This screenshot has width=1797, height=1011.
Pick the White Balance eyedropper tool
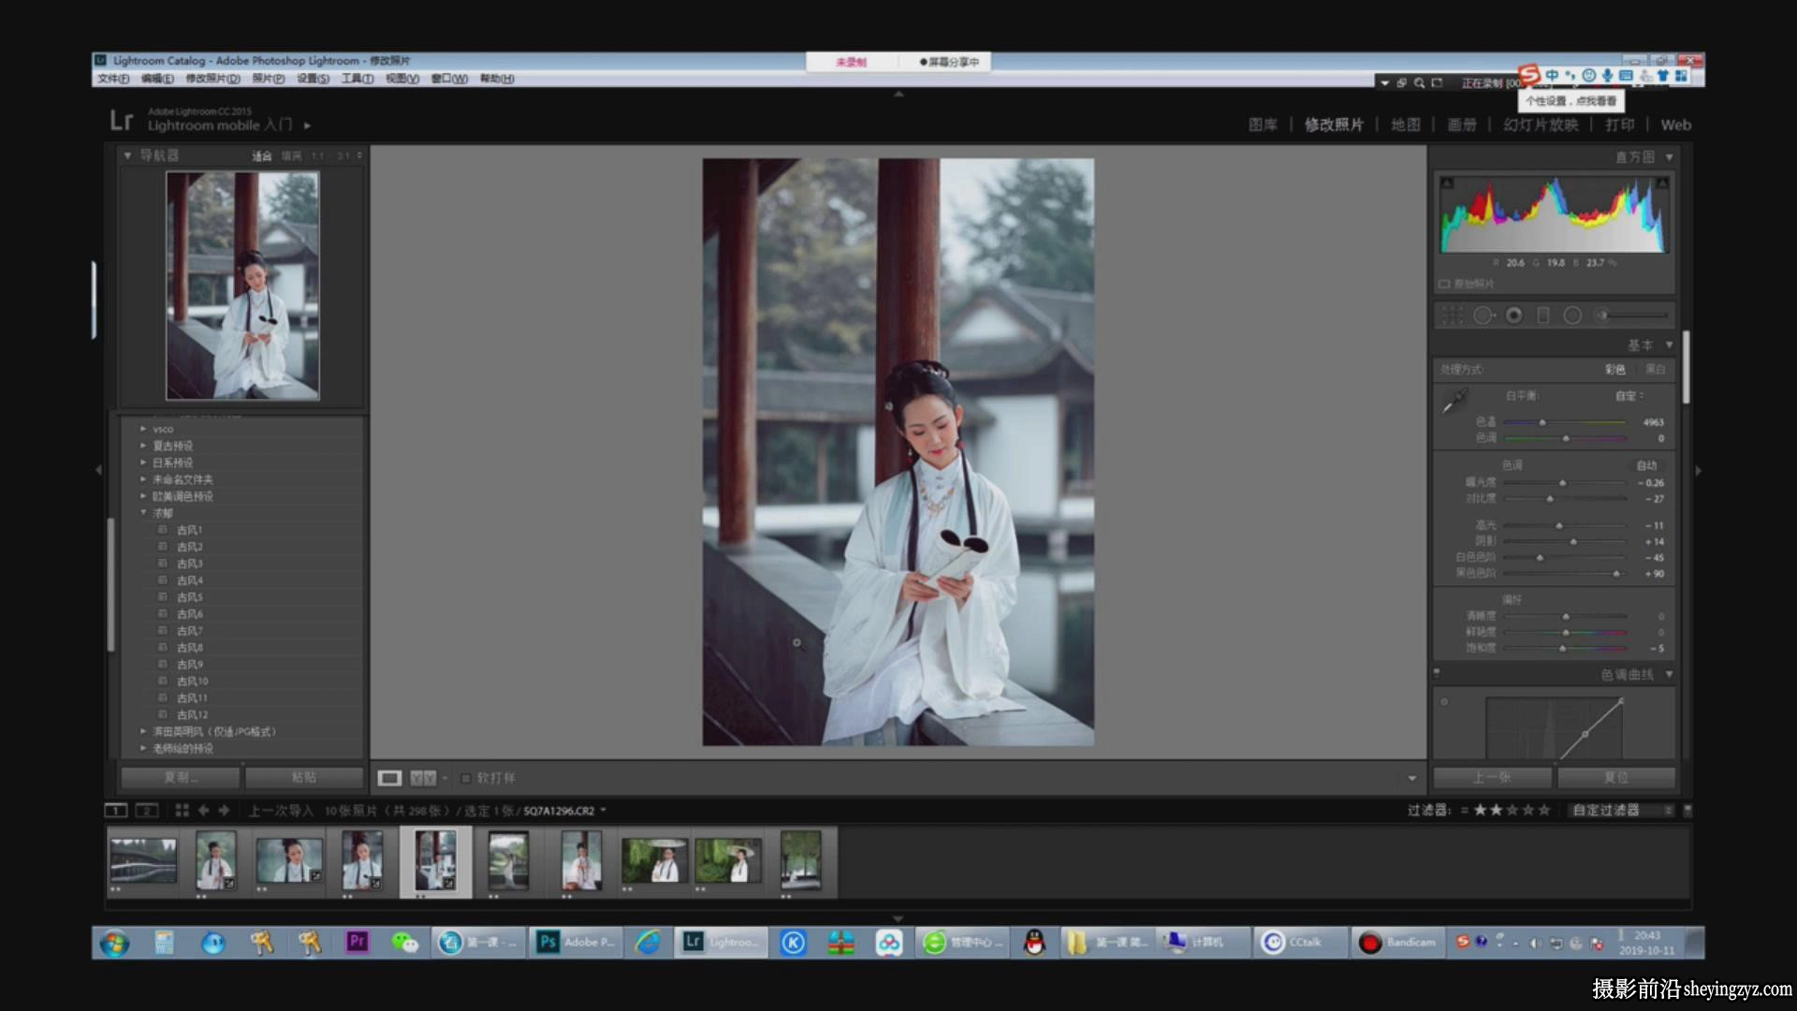[x=1454, y=401]
